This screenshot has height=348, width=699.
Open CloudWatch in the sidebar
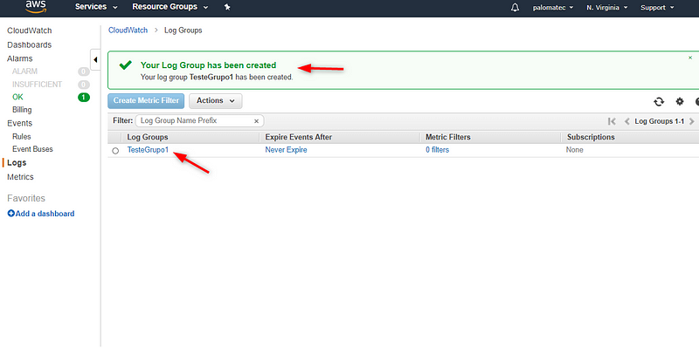pos(30,31)
